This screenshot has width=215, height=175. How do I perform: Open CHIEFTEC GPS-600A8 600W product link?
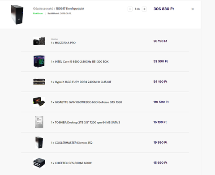click(x=71, y=163)
